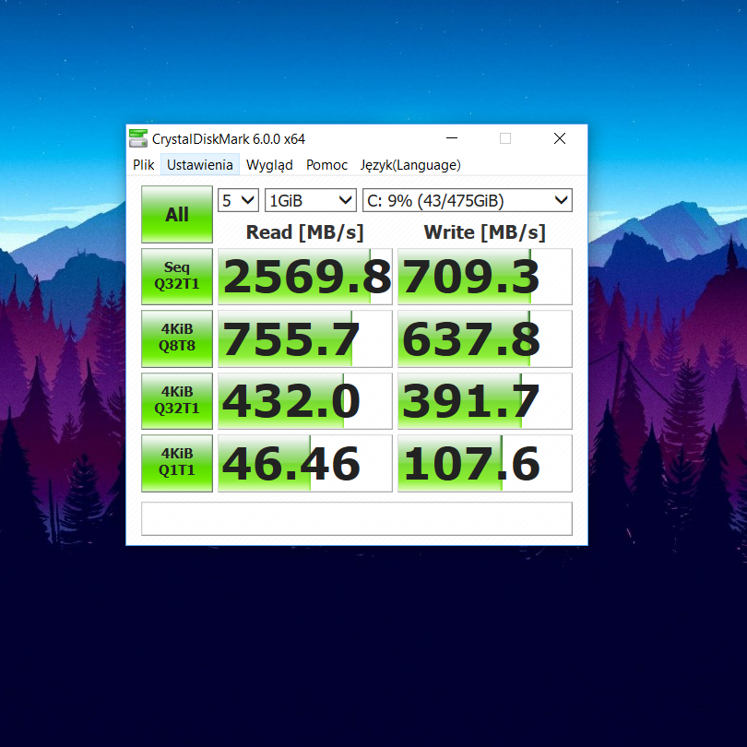The width and height of the screenshot is (747, 747).
Task: Click the empty comment field at bottom
Action: [x=357, y=518]
